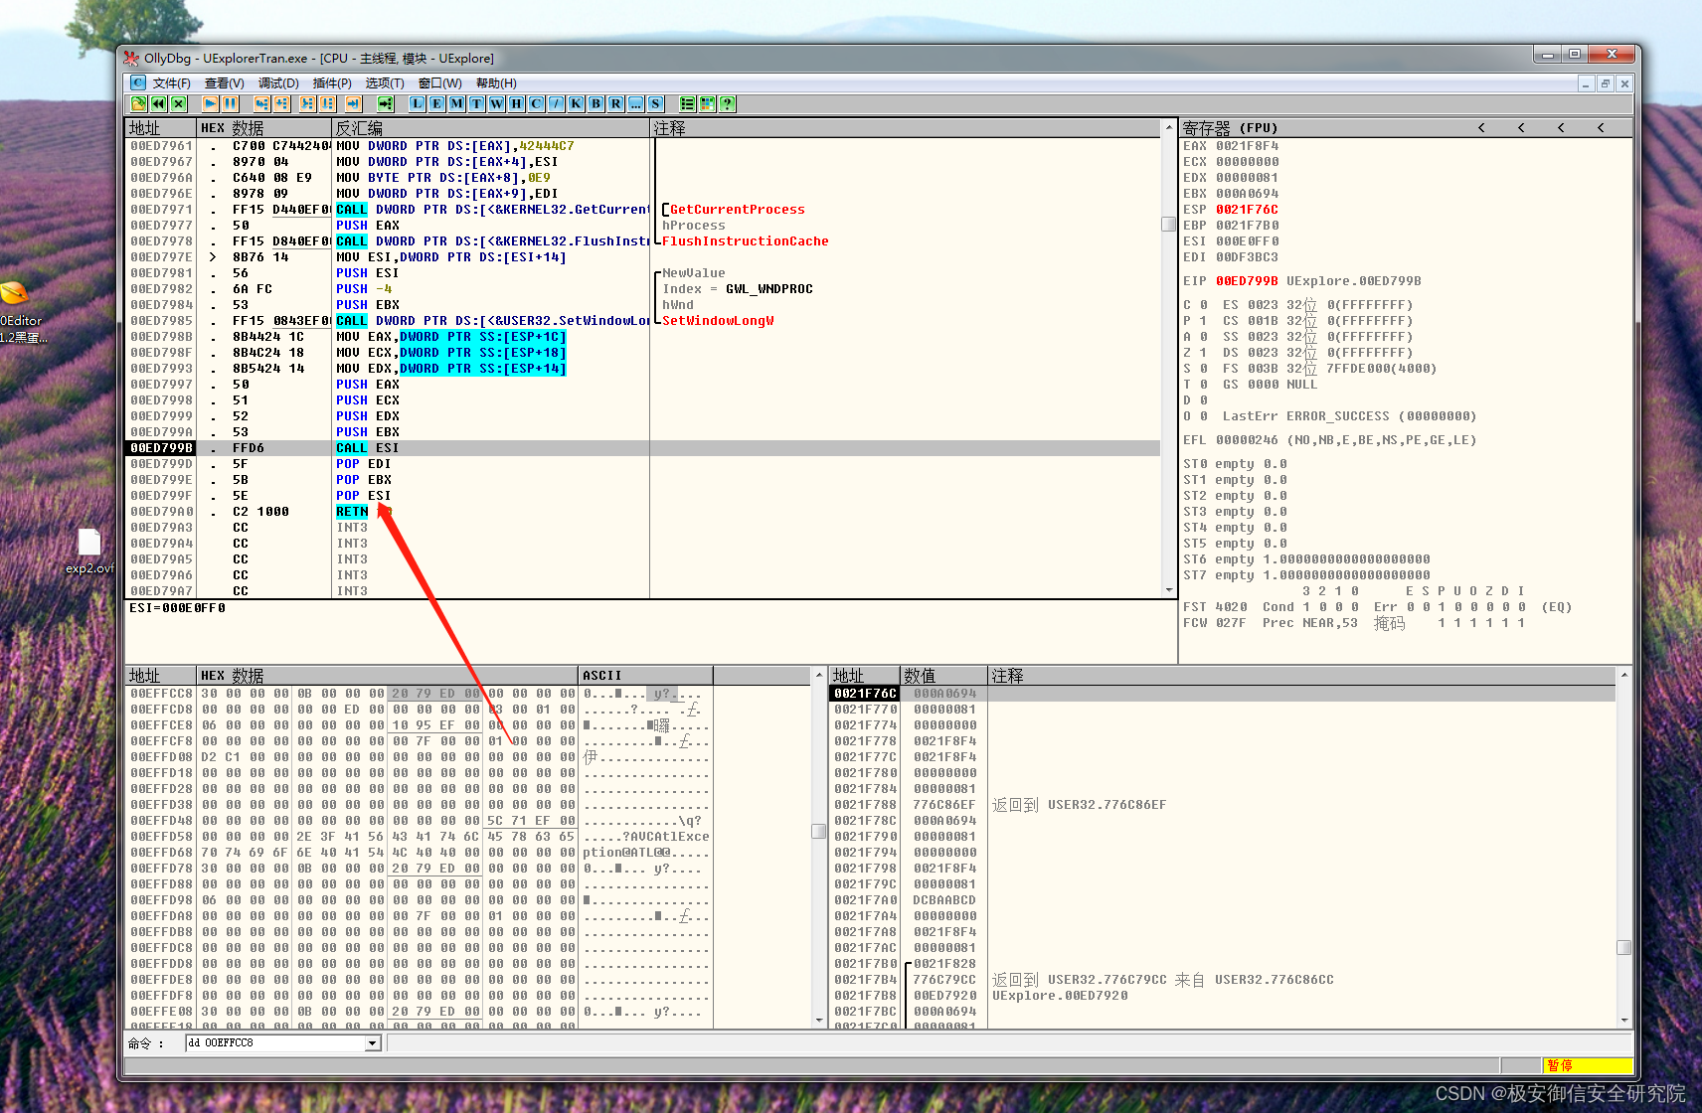Open Memory map with M button

pos(457,103)
